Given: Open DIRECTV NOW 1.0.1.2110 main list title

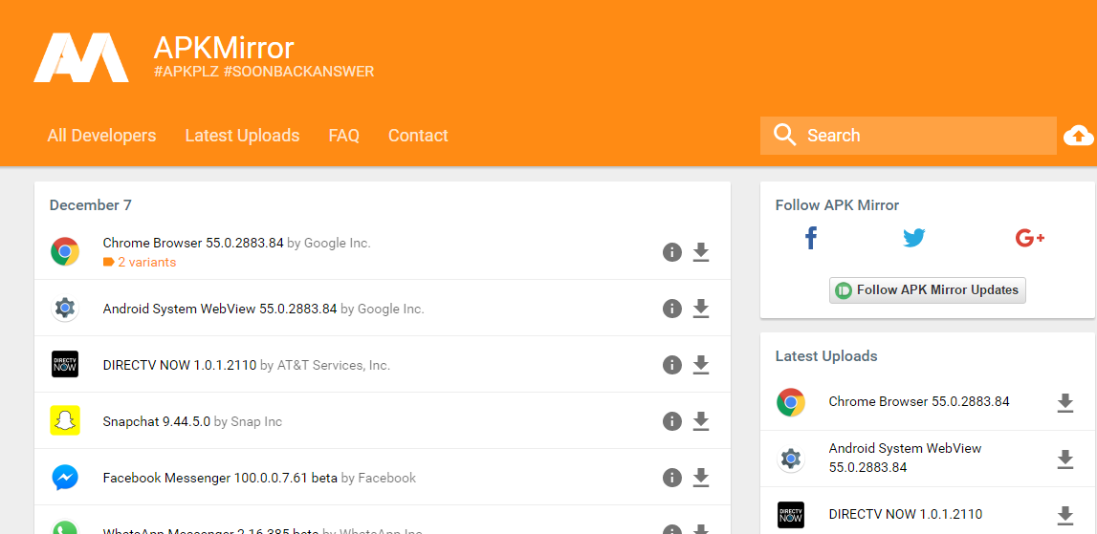Looking at the screenshot, I should (x=180, y=365).
